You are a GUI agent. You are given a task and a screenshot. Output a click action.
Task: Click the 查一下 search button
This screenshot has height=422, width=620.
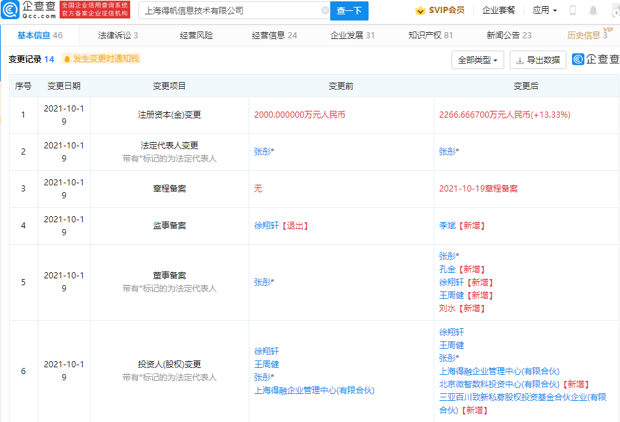349,11
